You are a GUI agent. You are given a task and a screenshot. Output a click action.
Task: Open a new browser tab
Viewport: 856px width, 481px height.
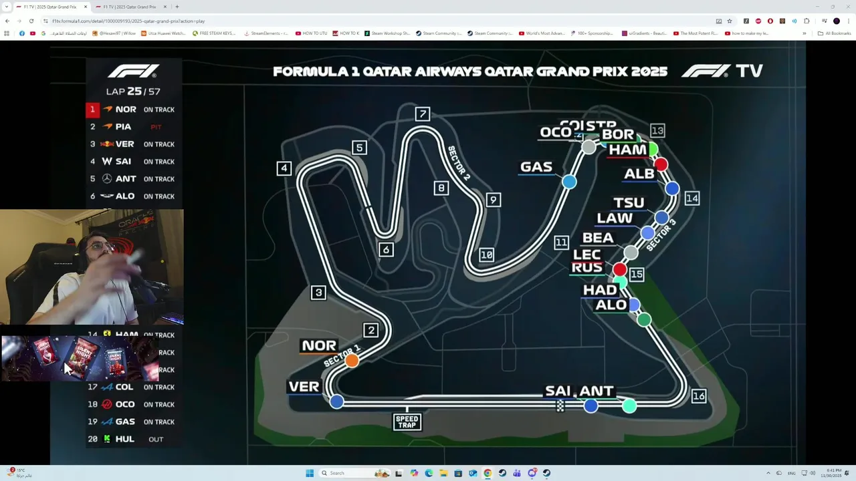tap(177, 7)
